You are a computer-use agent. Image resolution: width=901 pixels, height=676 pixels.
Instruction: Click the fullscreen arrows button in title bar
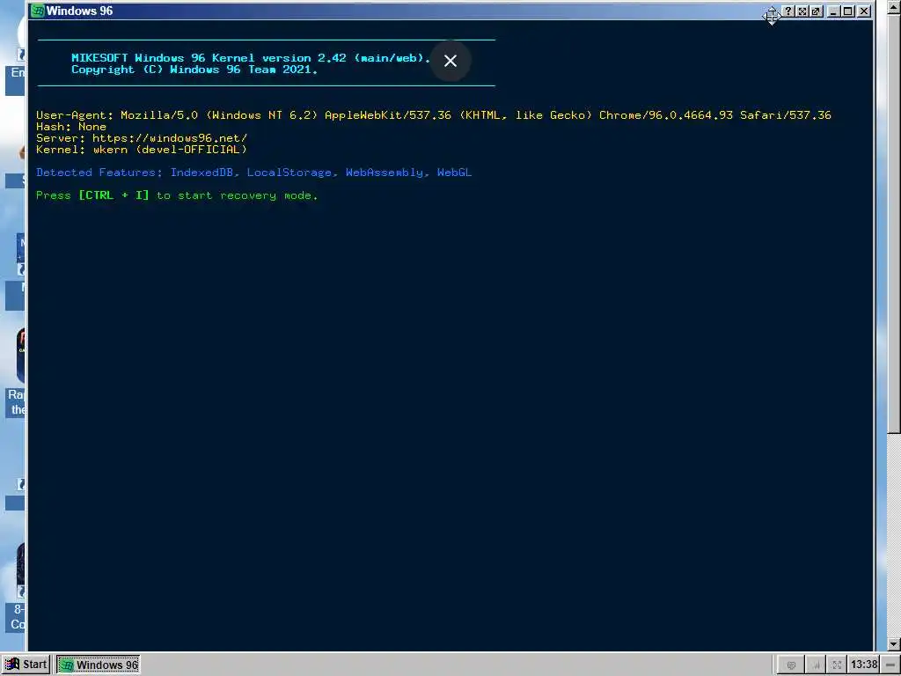pyautogui.click(x=802, y=11)
